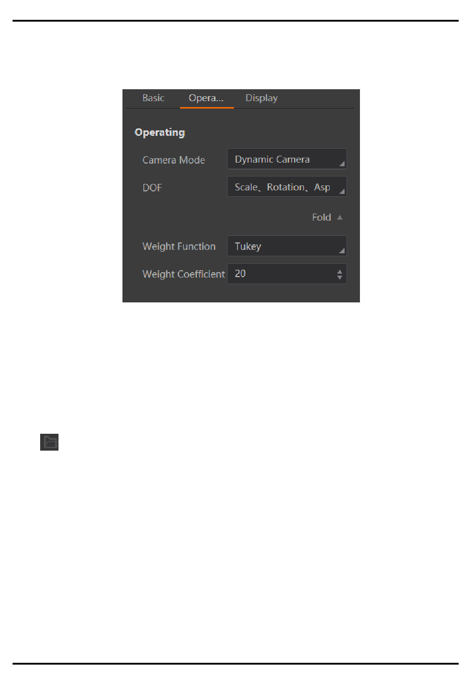
Task: Click the Weight Coefficient label
Action: click(x=183, y=274)
